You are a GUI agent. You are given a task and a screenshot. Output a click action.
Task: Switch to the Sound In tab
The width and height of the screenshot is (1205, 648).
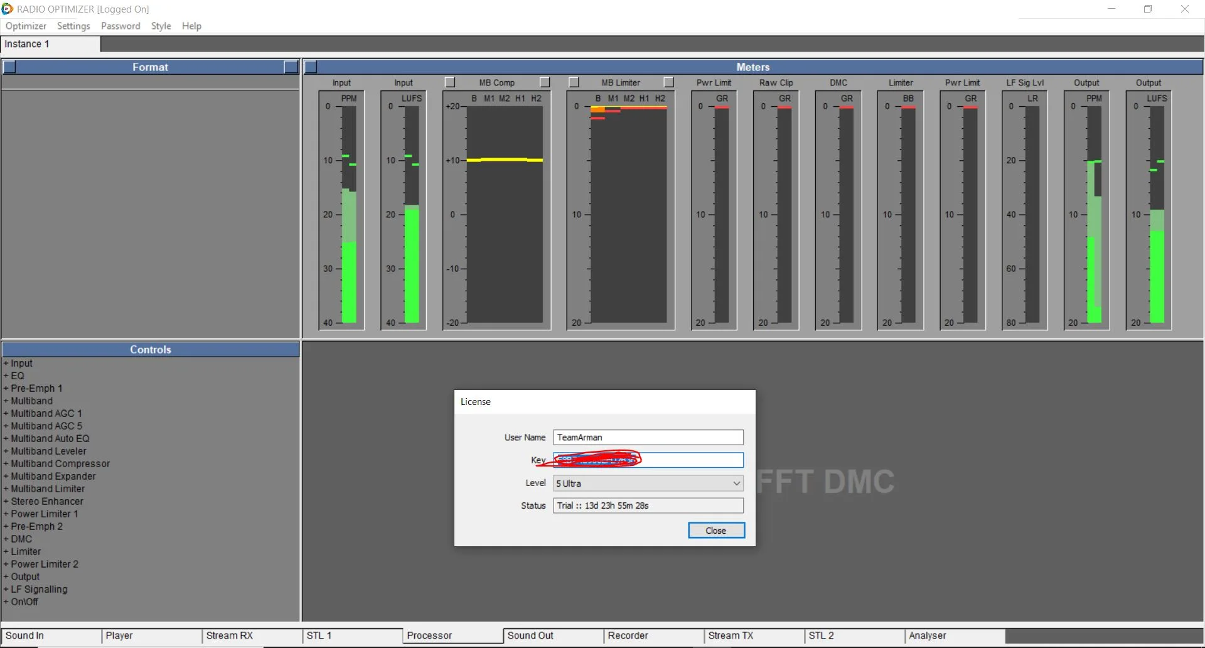pyautogui.click(x=51, y=636)
